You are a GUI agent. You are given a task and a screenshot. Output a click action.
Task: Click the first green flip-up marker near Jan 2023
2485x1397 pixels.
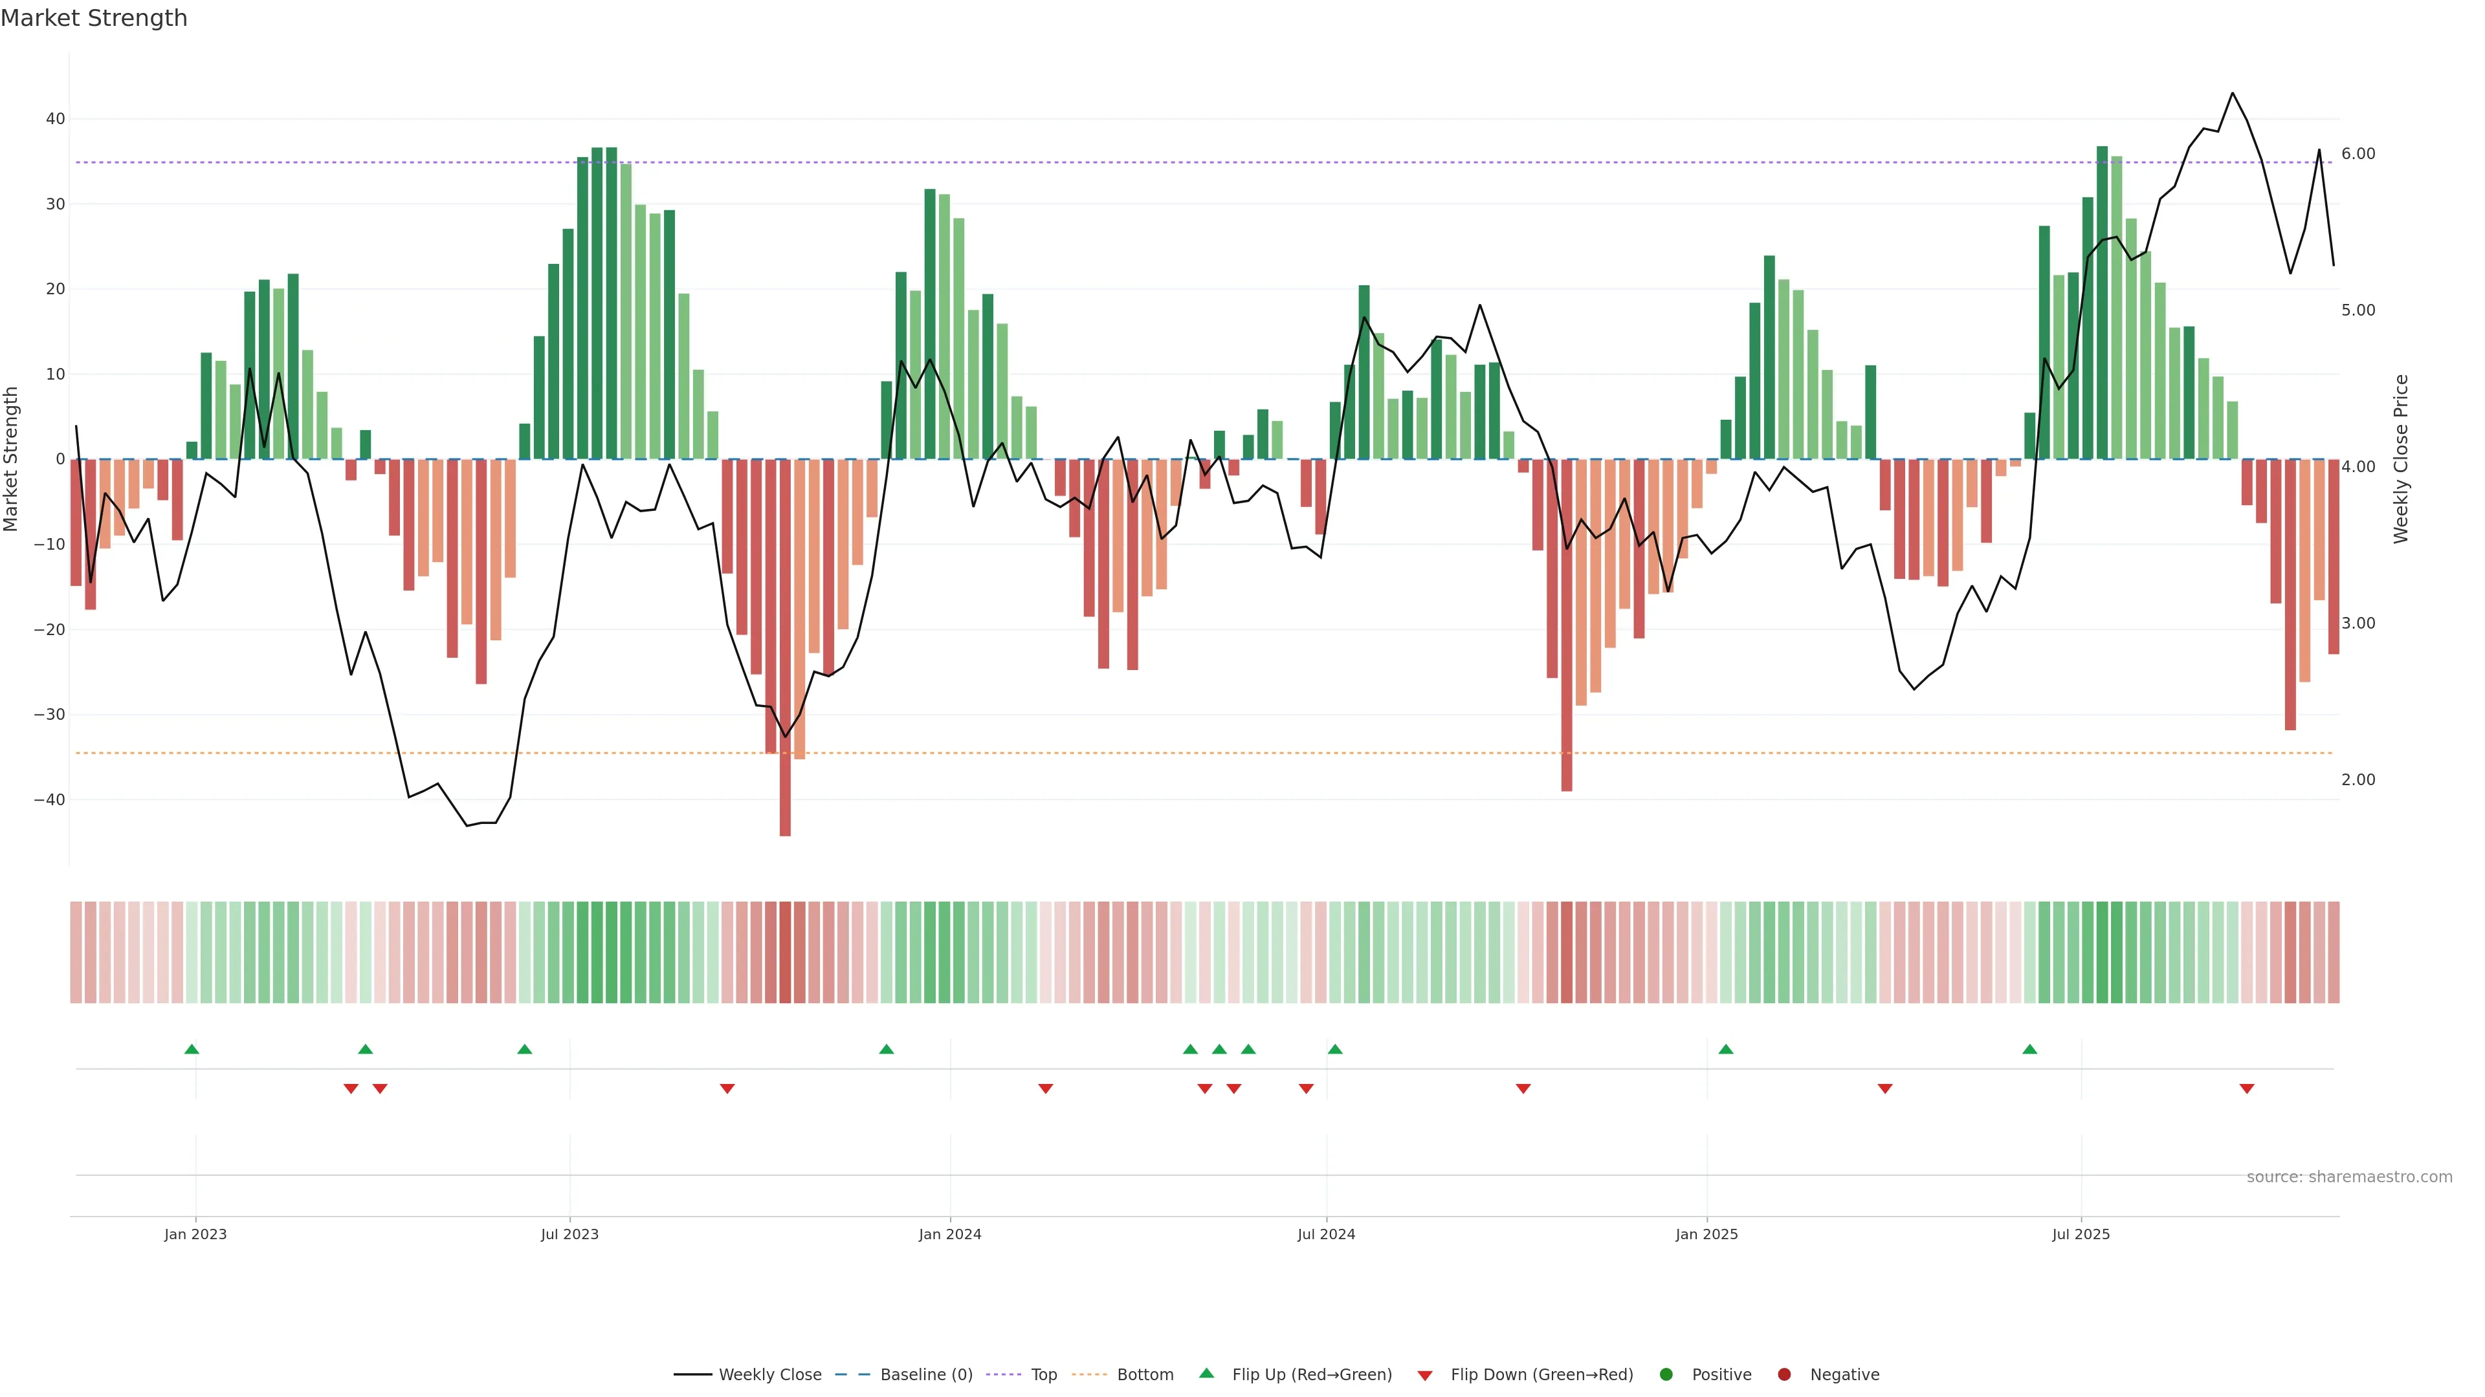coord(192,1049)
